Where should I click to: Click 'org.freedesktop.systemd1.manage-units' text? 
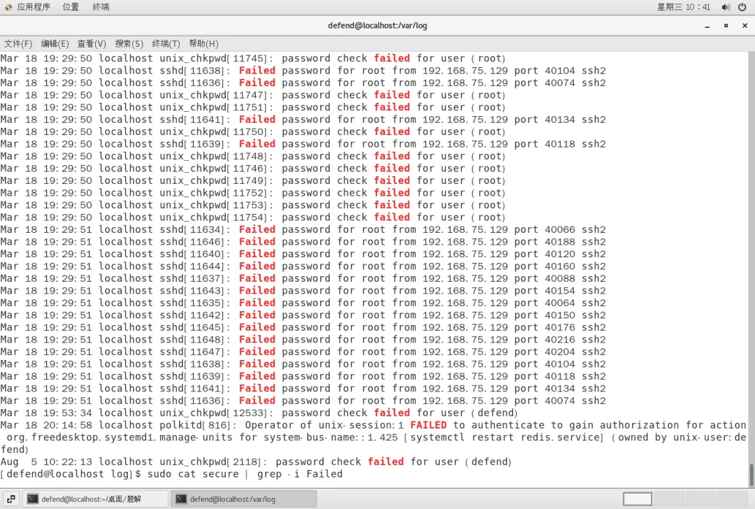point(120,437)
